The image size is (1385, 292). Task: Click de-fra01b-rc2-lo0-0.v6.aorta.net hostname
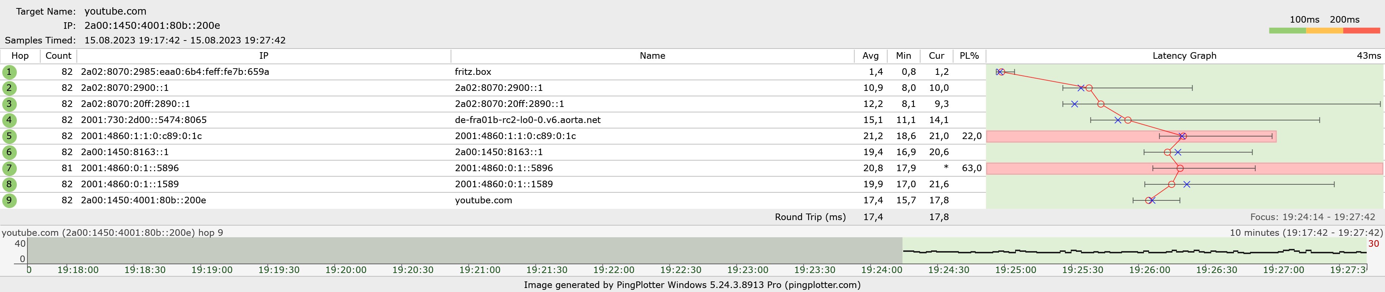click(528, 120)
